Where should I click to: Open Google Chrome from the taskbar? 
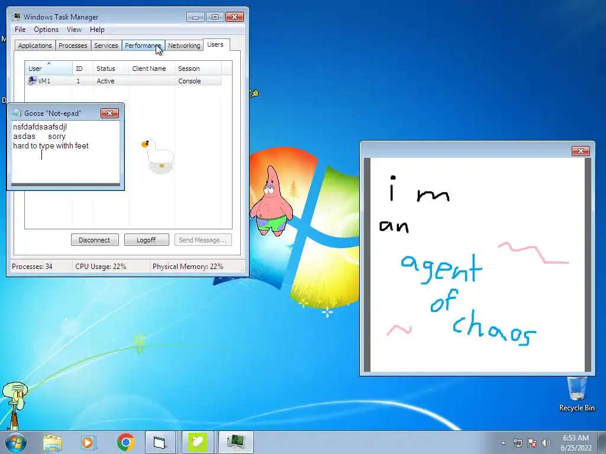coord(125,442)
